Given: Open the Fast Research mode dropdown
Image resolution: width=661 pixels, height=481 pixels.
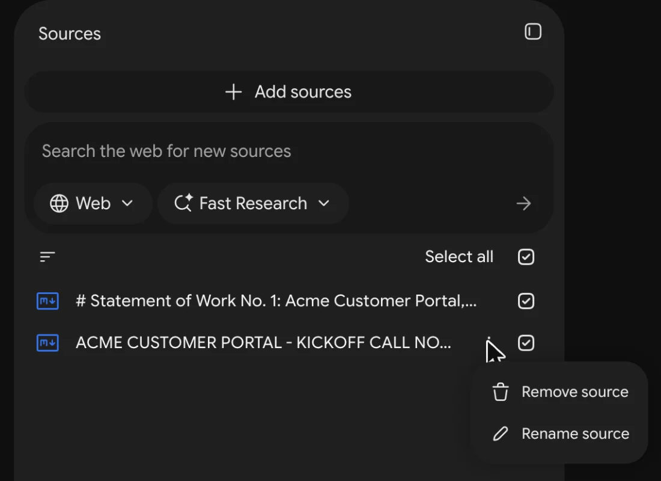Looking at the screenshot, I should click(253, 203).
